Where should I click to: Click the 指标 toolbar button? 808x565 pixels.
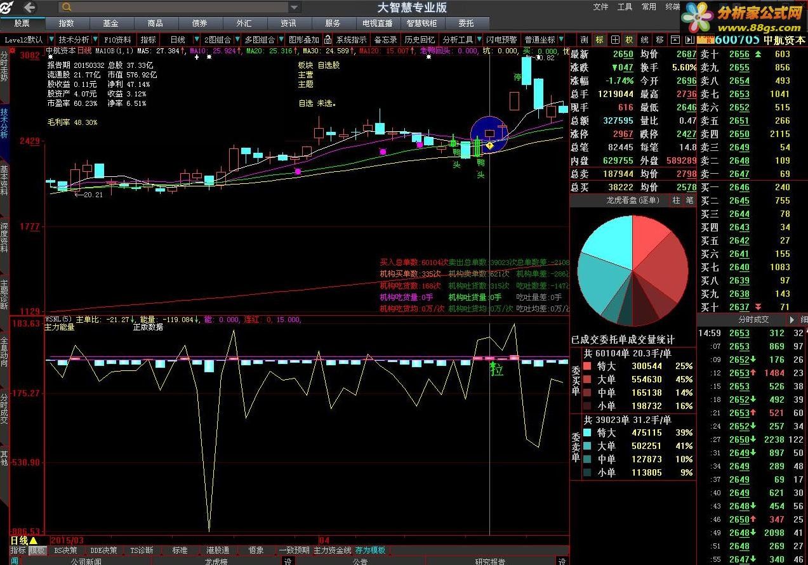tap(149, 39)
